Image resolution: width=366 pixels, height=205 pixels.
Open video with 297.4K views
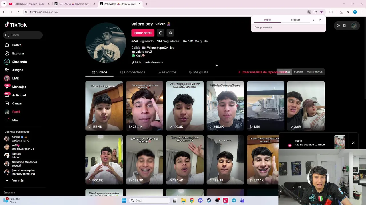pyautogui.click(x=263, y=160)
